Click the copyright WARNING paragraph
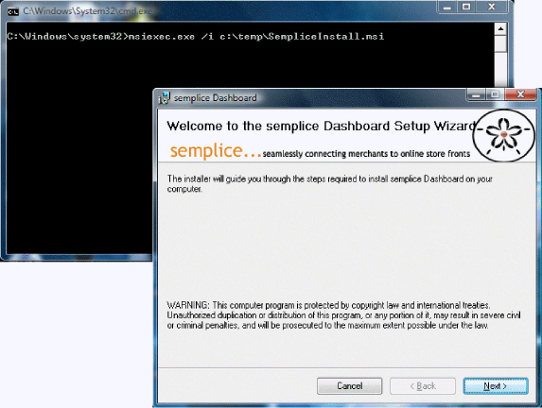 [x=343, y=315]
